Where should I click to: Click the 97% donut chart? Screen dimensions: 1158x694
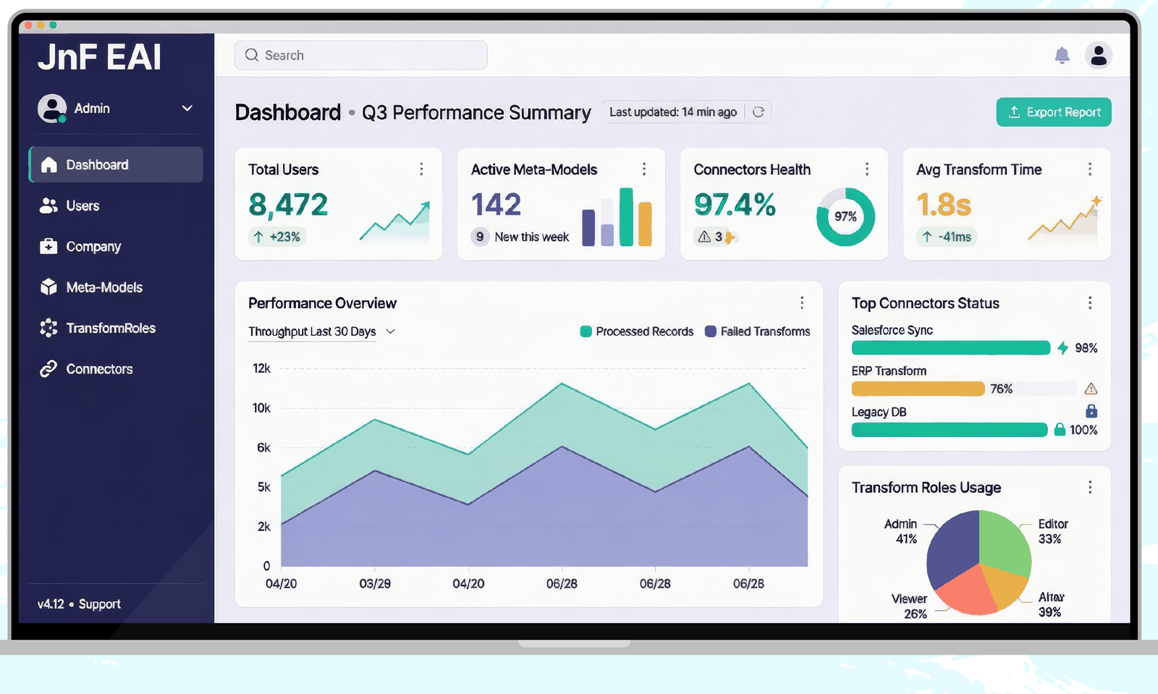(x=845, y=216)
